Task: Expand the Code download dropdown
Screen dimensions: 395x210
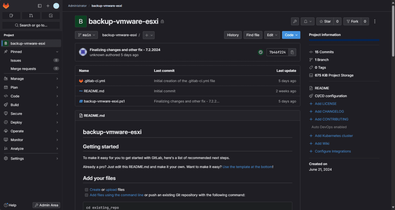Action: [291, 35]
